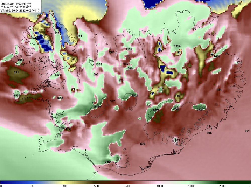
Task: Click the 93 value label
Action: point(74,89)
